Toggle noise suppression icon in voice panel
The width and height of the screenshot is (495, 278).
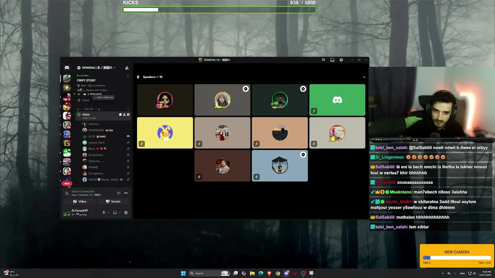pyautogui.click(x=119, y=193)
